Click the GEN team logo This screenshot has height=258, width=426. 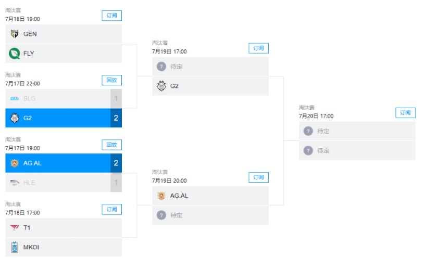pos(15,34)
